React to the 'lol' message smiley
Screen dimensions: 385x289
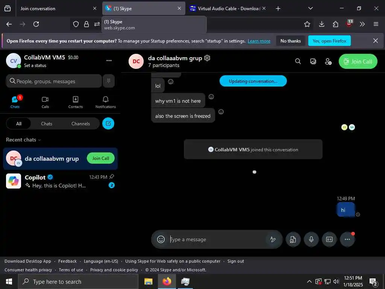point(171,82)
